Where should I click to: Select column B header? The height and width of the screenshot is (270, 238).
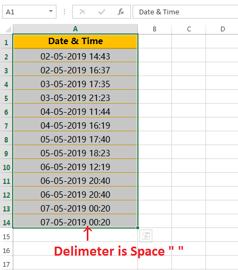pos(154,29)
